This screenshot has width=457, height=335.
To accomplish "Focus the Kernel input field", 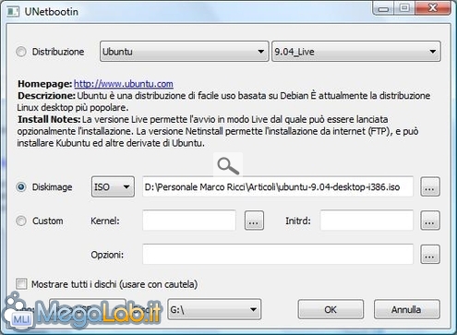I will click(189, 221).
